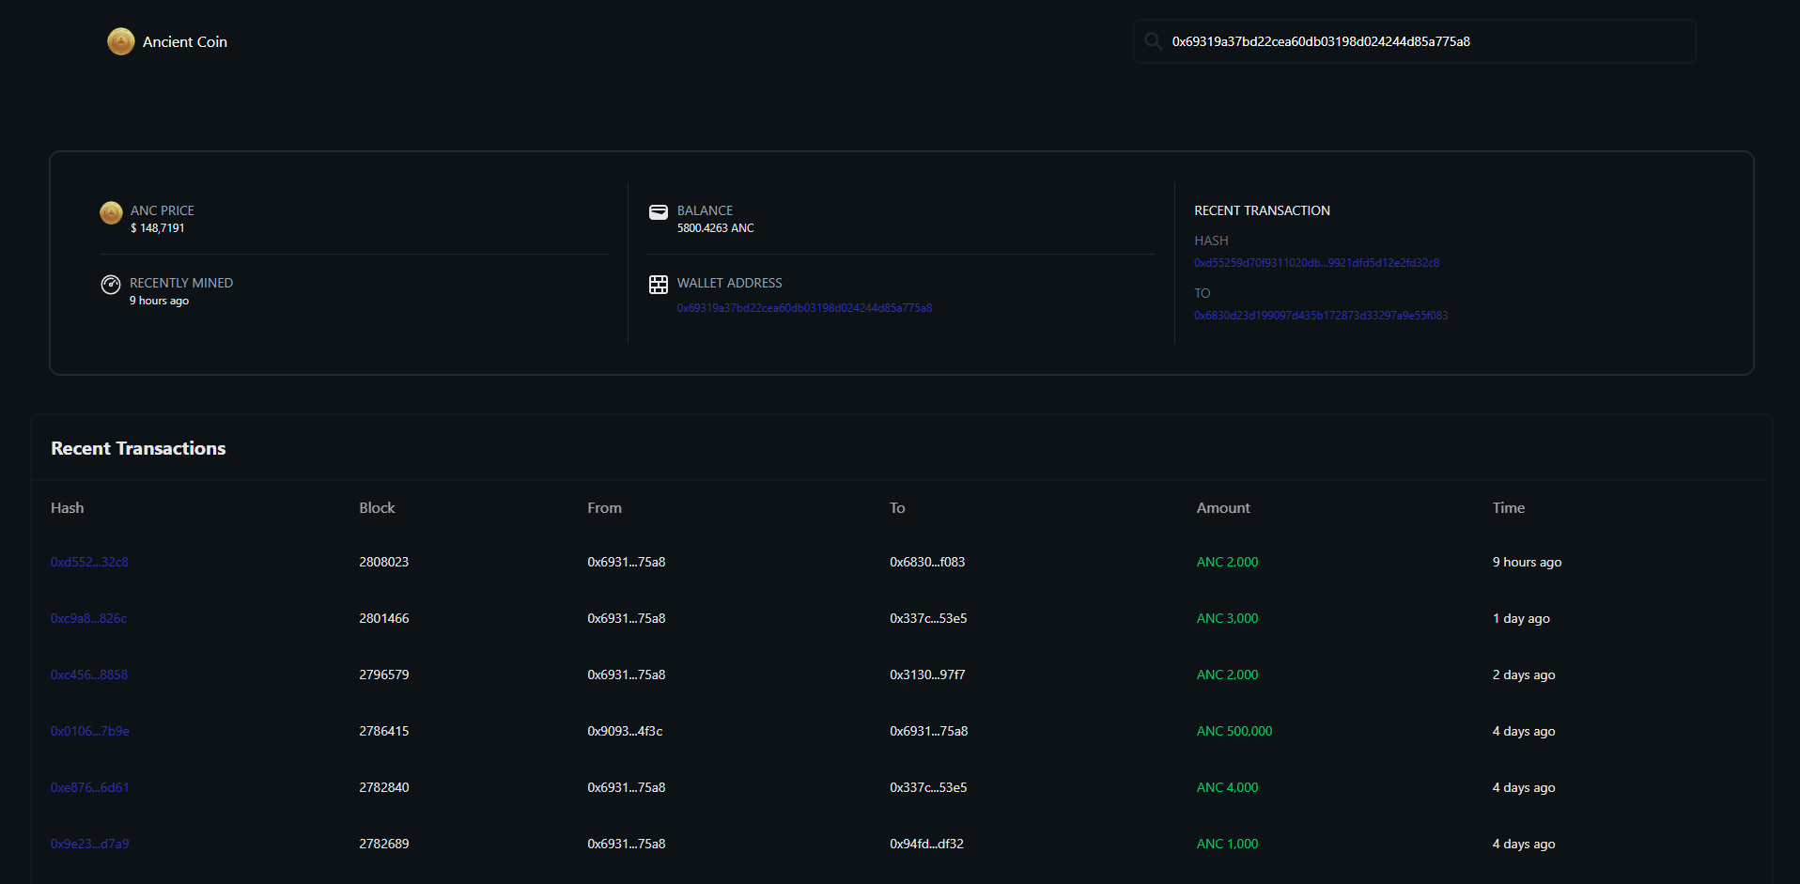
Task: Click the price value $ 148,7191
Action: [x=158, y=228]
